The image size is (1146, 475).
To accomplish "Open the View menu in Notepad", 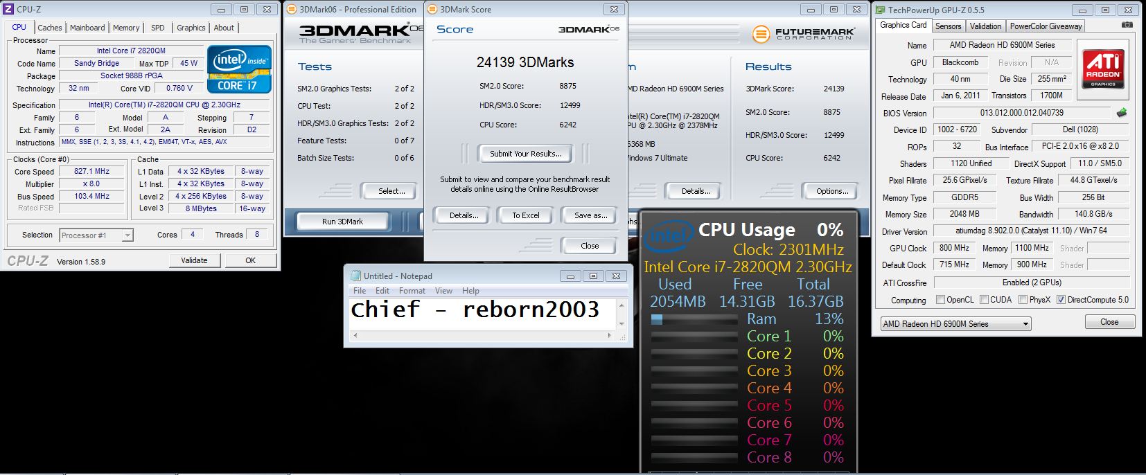I will point(443,291).
